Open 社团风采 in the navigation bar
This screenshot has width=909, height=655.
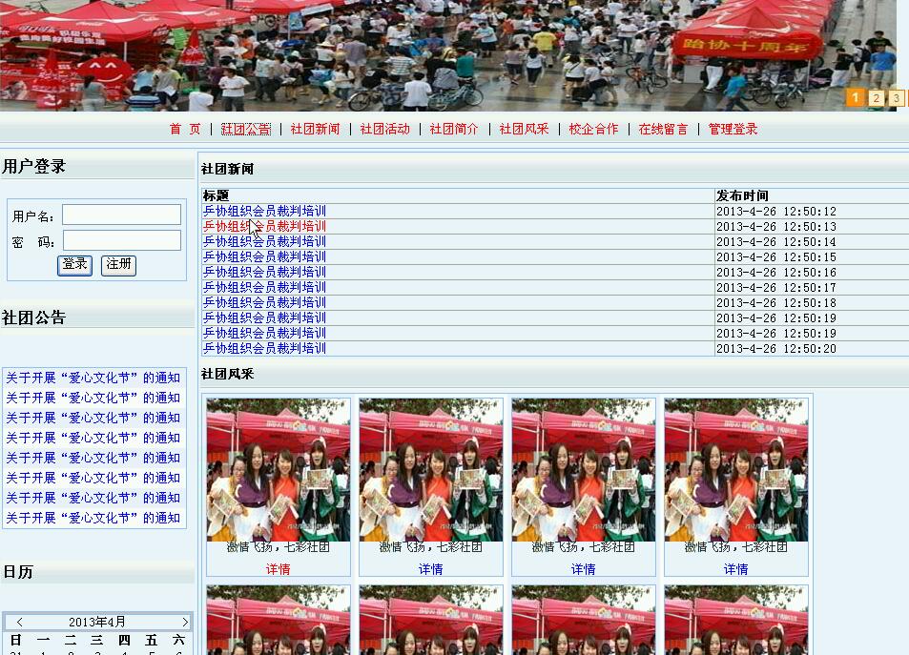[524, 129]
